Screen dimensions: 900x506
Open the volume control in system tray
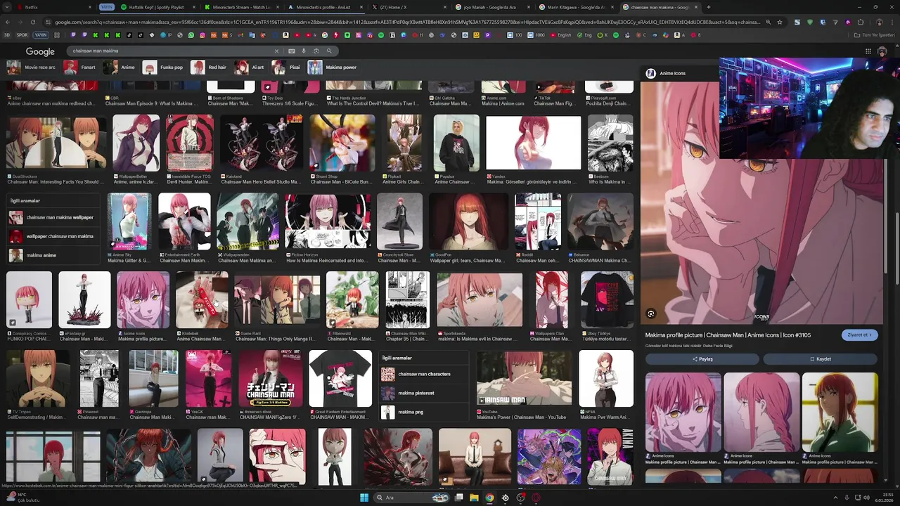(866, 498)
